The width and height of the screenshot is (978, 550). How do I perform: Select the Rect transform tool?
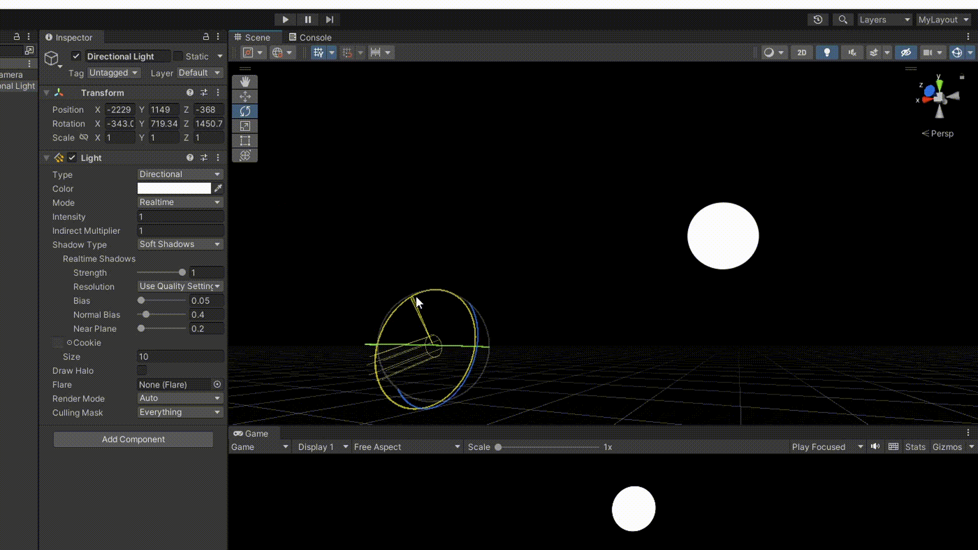(245, 141)
